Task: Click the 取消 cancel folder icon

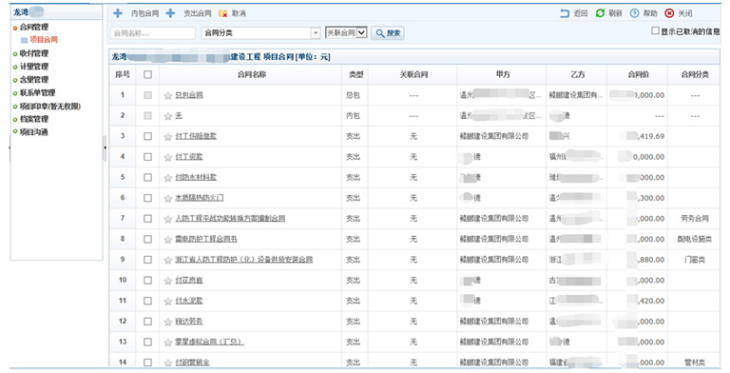Action: point(223,13)
